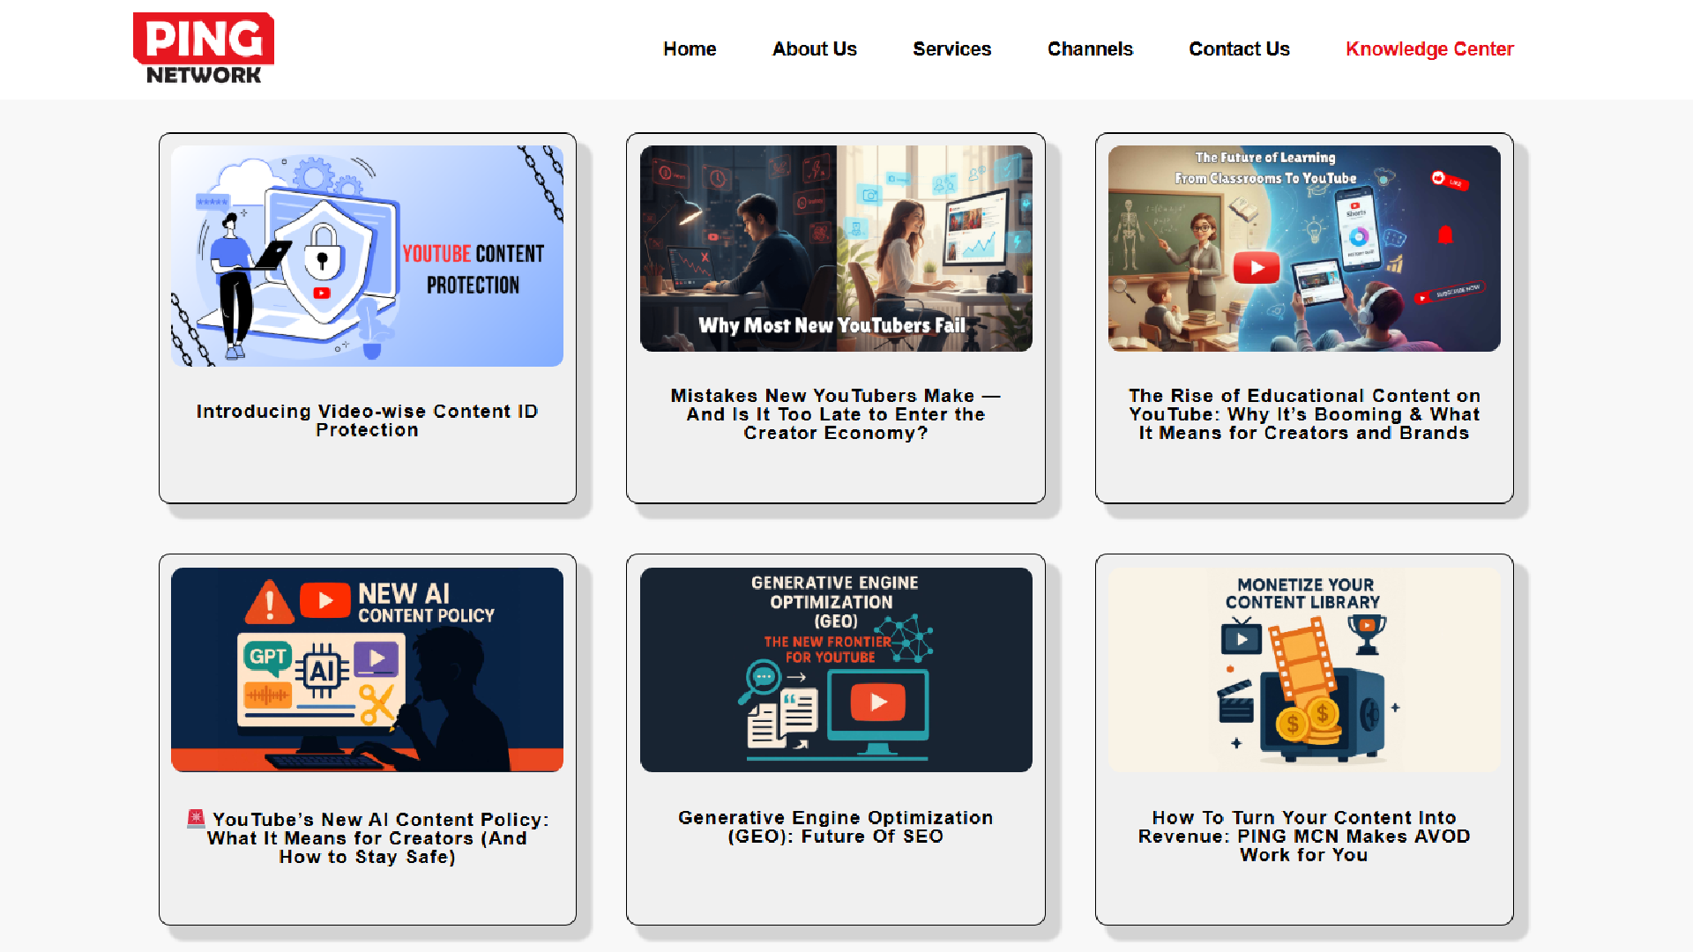1693x952 pixels.
Task: Open How To Turn Your Content Into Revenue article
Action: (x=1304, y=837)
